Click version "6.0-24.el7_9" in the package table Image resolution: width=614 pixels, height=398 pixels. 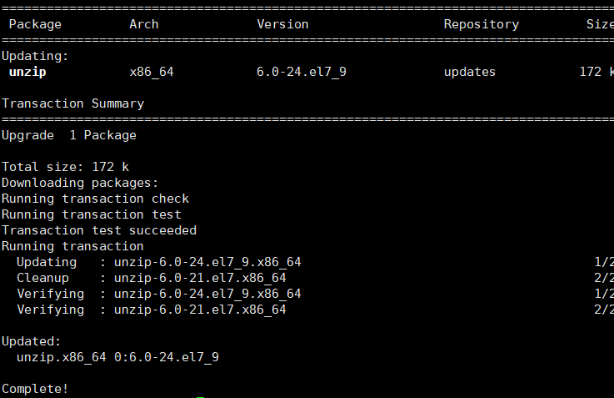(302, 72)
